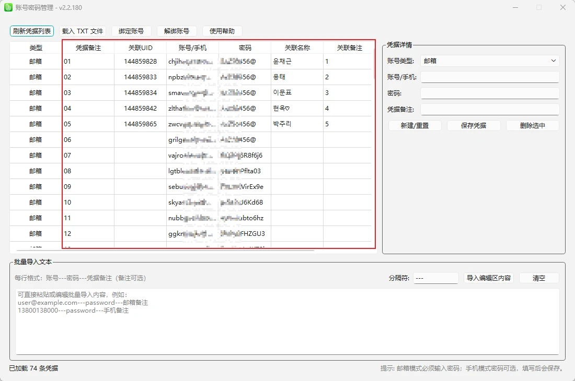
Task: Click the 保存凭据 button
Action: tap(474, 126)
